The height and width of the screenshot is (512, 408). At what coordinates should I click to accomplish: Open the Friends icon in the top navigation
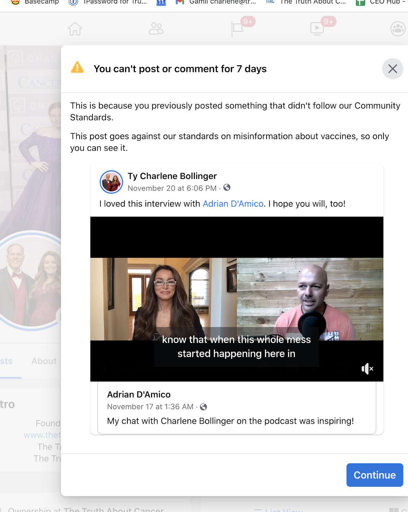click(x=156, y=29)
